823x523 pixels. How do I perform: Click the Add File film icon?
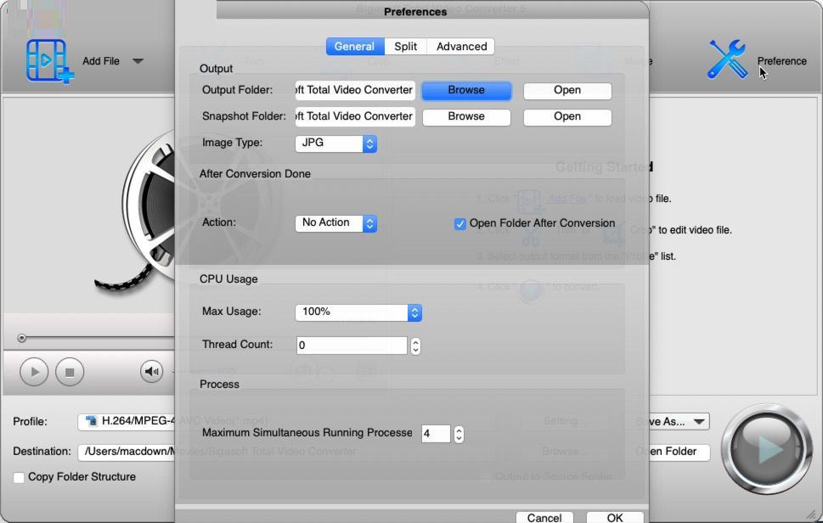point(49,61)
